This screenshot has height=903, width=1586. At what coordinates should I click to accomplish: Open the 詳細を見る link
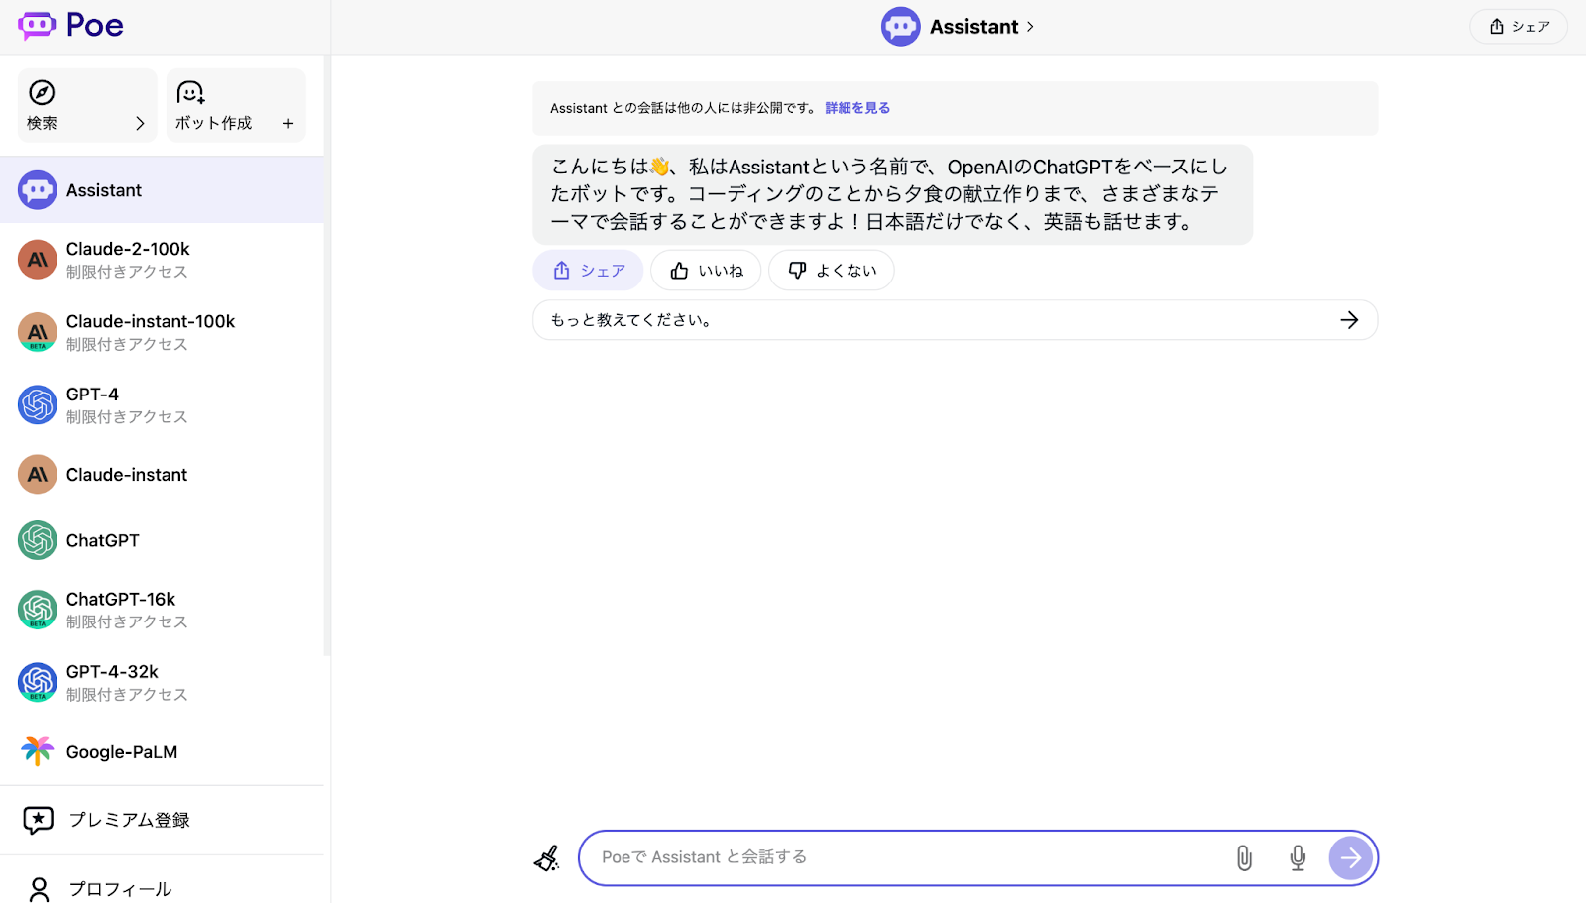857,108
